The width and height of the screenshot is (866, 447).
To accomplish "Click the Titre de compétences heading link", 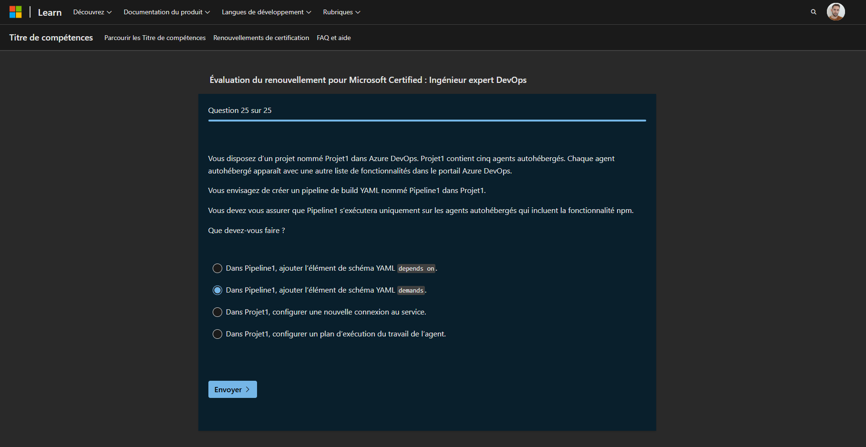I will pyautogui.click(x=51, y=37).
